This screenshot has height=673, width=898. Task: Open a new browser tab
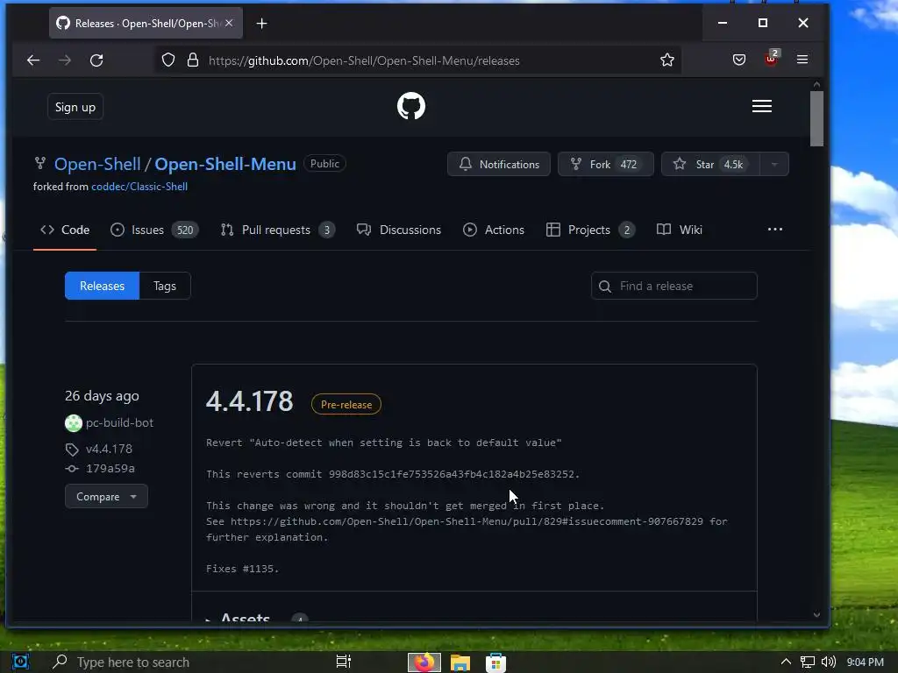(261, 24)
